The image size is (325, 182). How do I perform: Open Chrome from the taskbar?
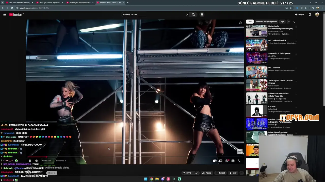151,179
